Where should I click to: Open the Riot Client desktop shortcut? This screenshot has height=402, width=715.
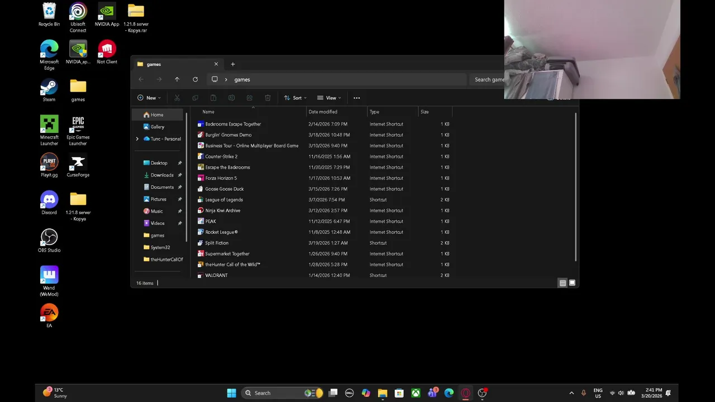click(107, 52)
